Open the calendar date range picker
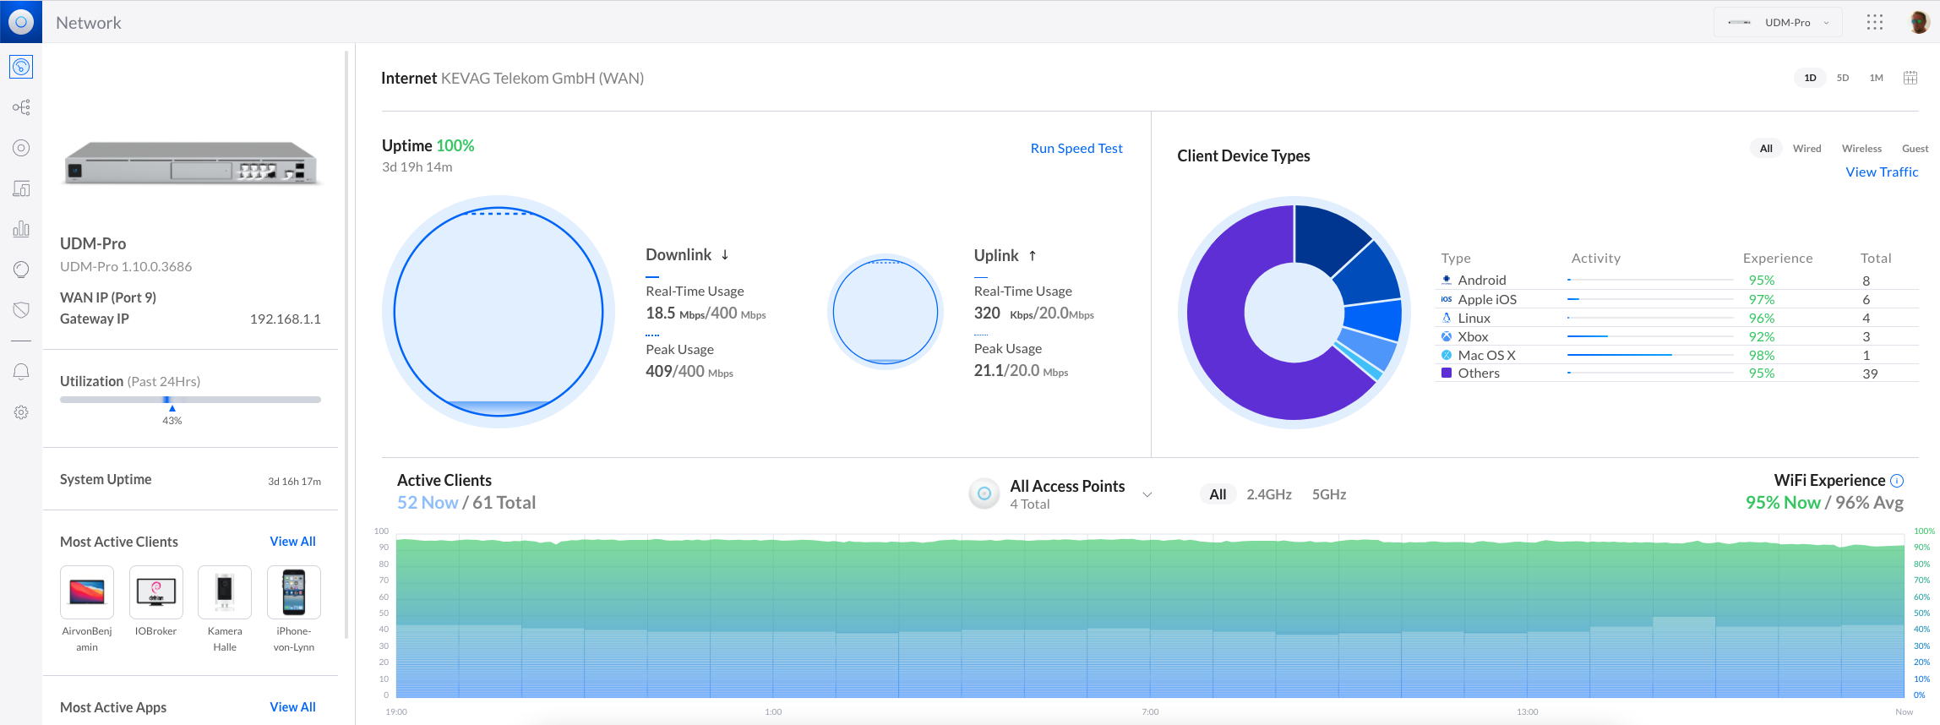This screenshot has height=725, width=1940. [1910, 78]
